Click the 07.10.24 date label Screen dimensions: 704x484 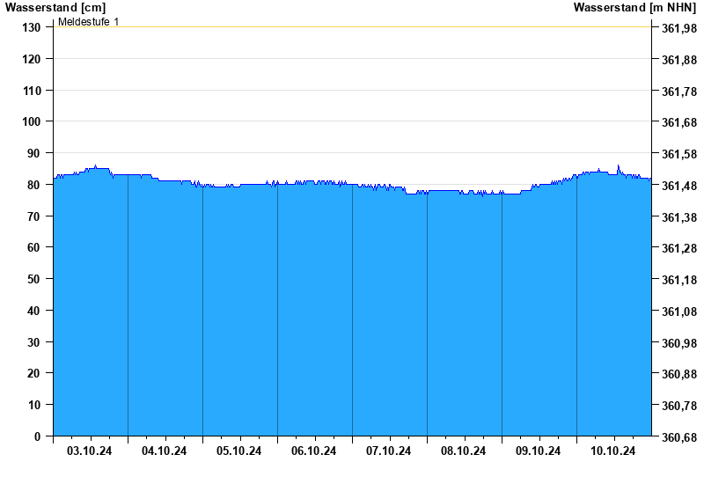click(x=389, y=451)
